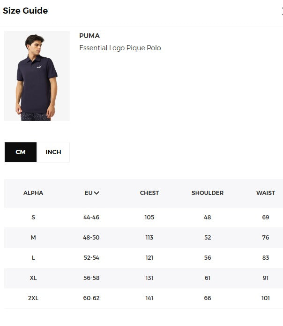Close the Size Guide panel

point(281,11)
